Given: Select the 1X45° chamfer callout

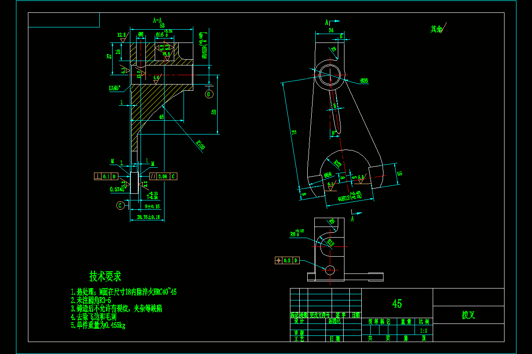Looking at the screenshot, I should [114, 88].
